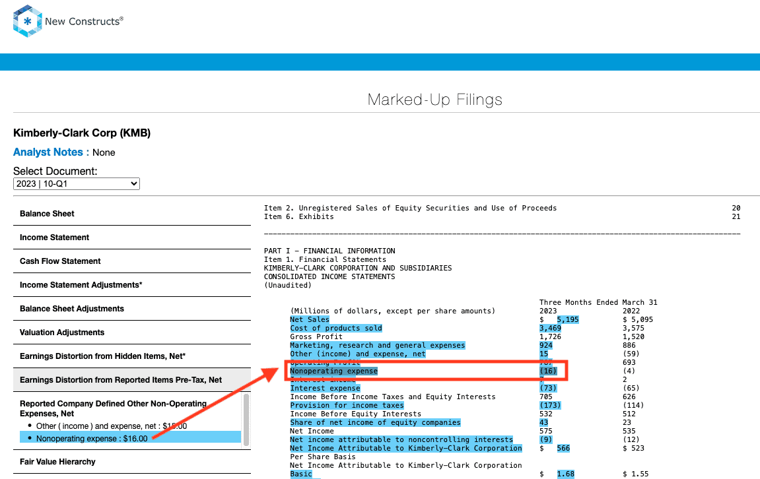Click Item 2. Unregistered Sales of Equity Securities line
The width and height of the screenshot is (760, 479).
click(x=411, y=208)
